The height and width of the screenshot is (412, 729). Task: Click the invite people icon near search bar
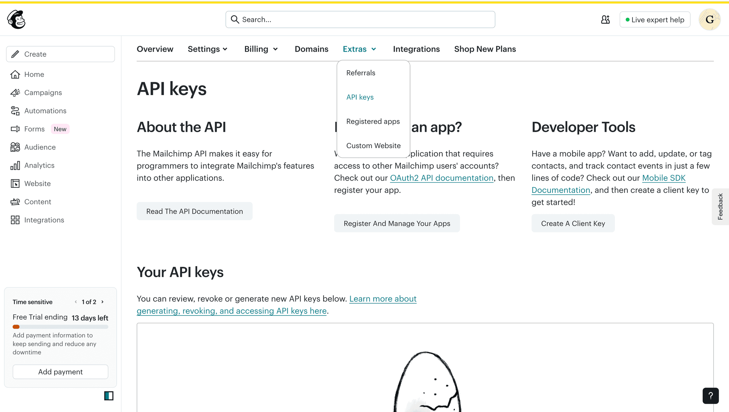(605, 19)
